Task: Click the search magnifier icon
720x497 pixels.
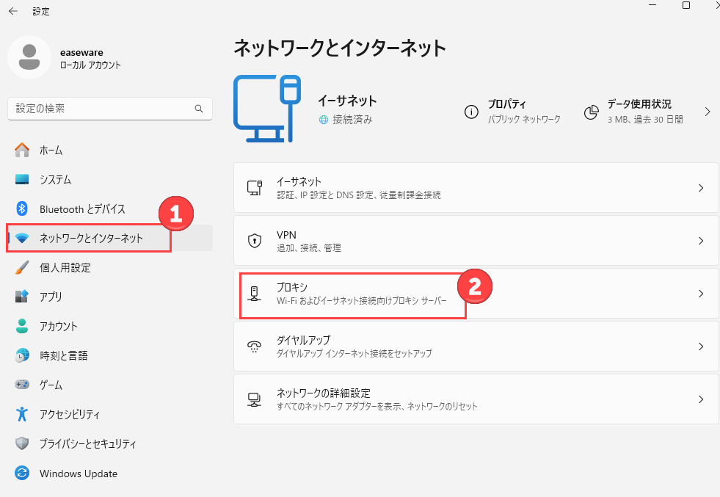Action: [x=199, y=109]
